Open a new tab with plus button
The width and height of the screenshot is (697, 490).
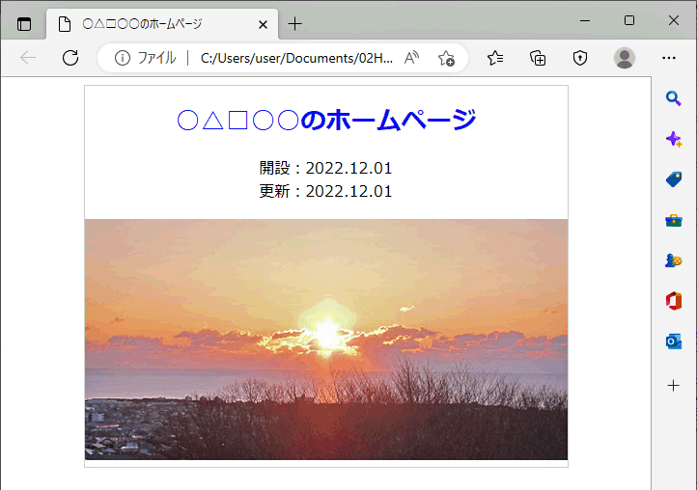pos(294,24)
